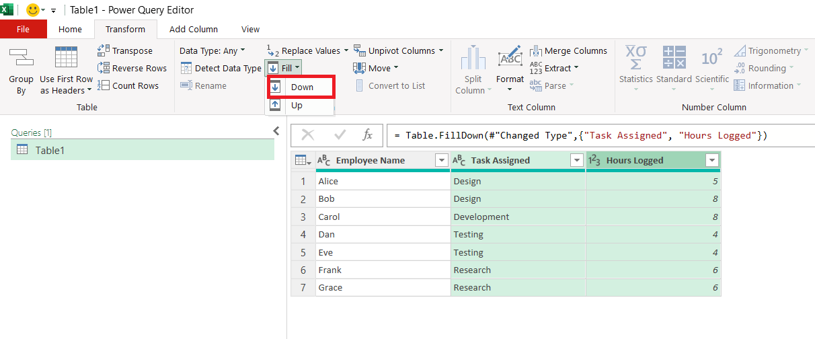Click the cell containing Bob
Screen dimensions: 815x339
tap(383, 199)
